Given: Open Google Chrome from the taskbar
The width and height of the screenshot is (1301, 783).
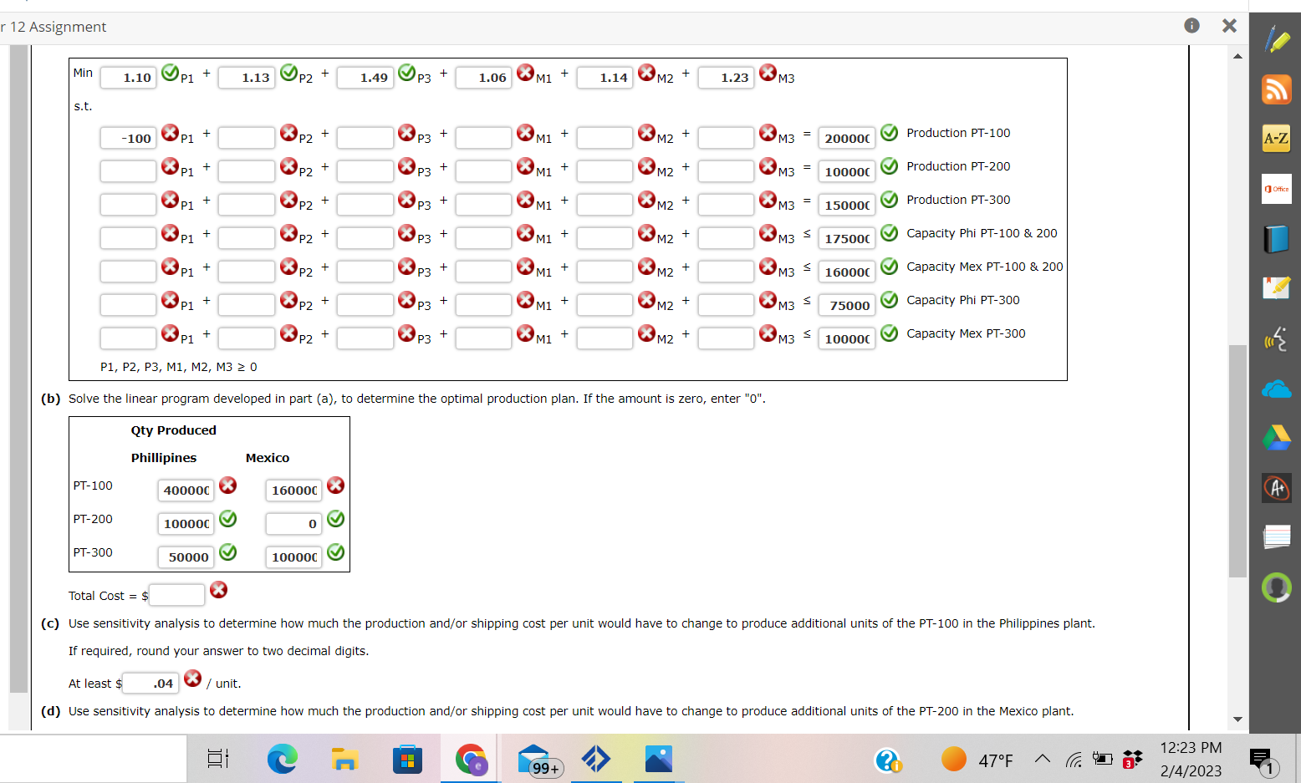Looking at the screenshot, I should (471, 759).
